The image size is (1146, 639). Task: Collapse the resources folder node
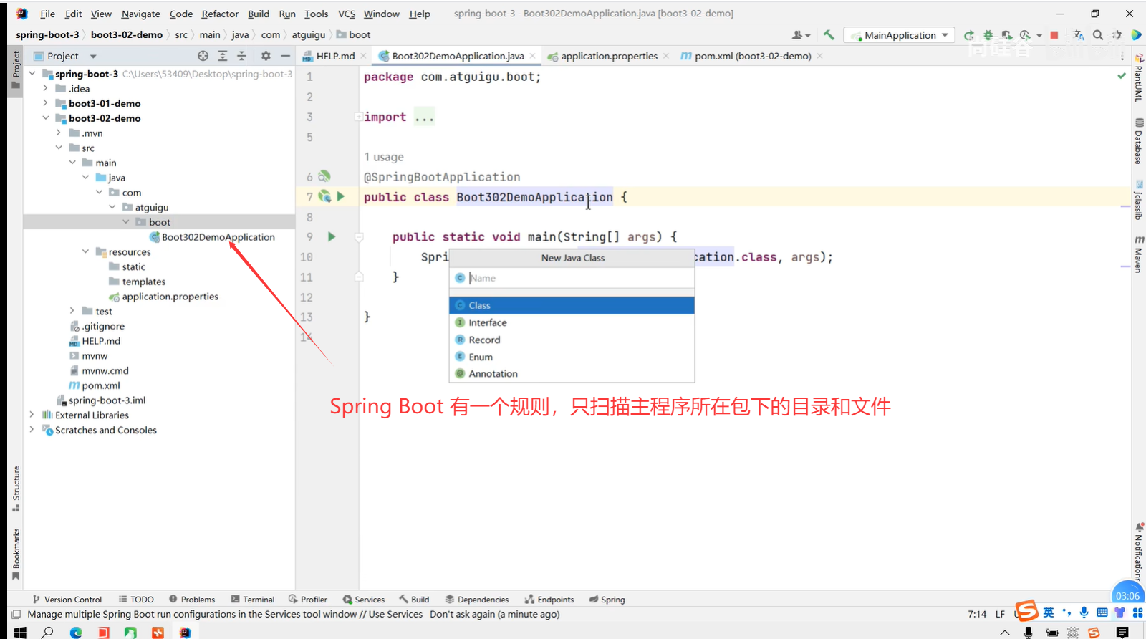85,251
